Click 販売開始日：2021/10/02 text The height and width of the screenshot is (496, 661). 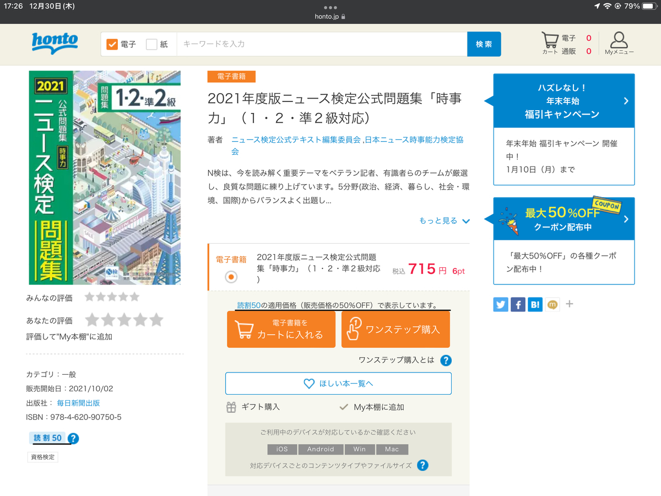[x=69, y=389]
